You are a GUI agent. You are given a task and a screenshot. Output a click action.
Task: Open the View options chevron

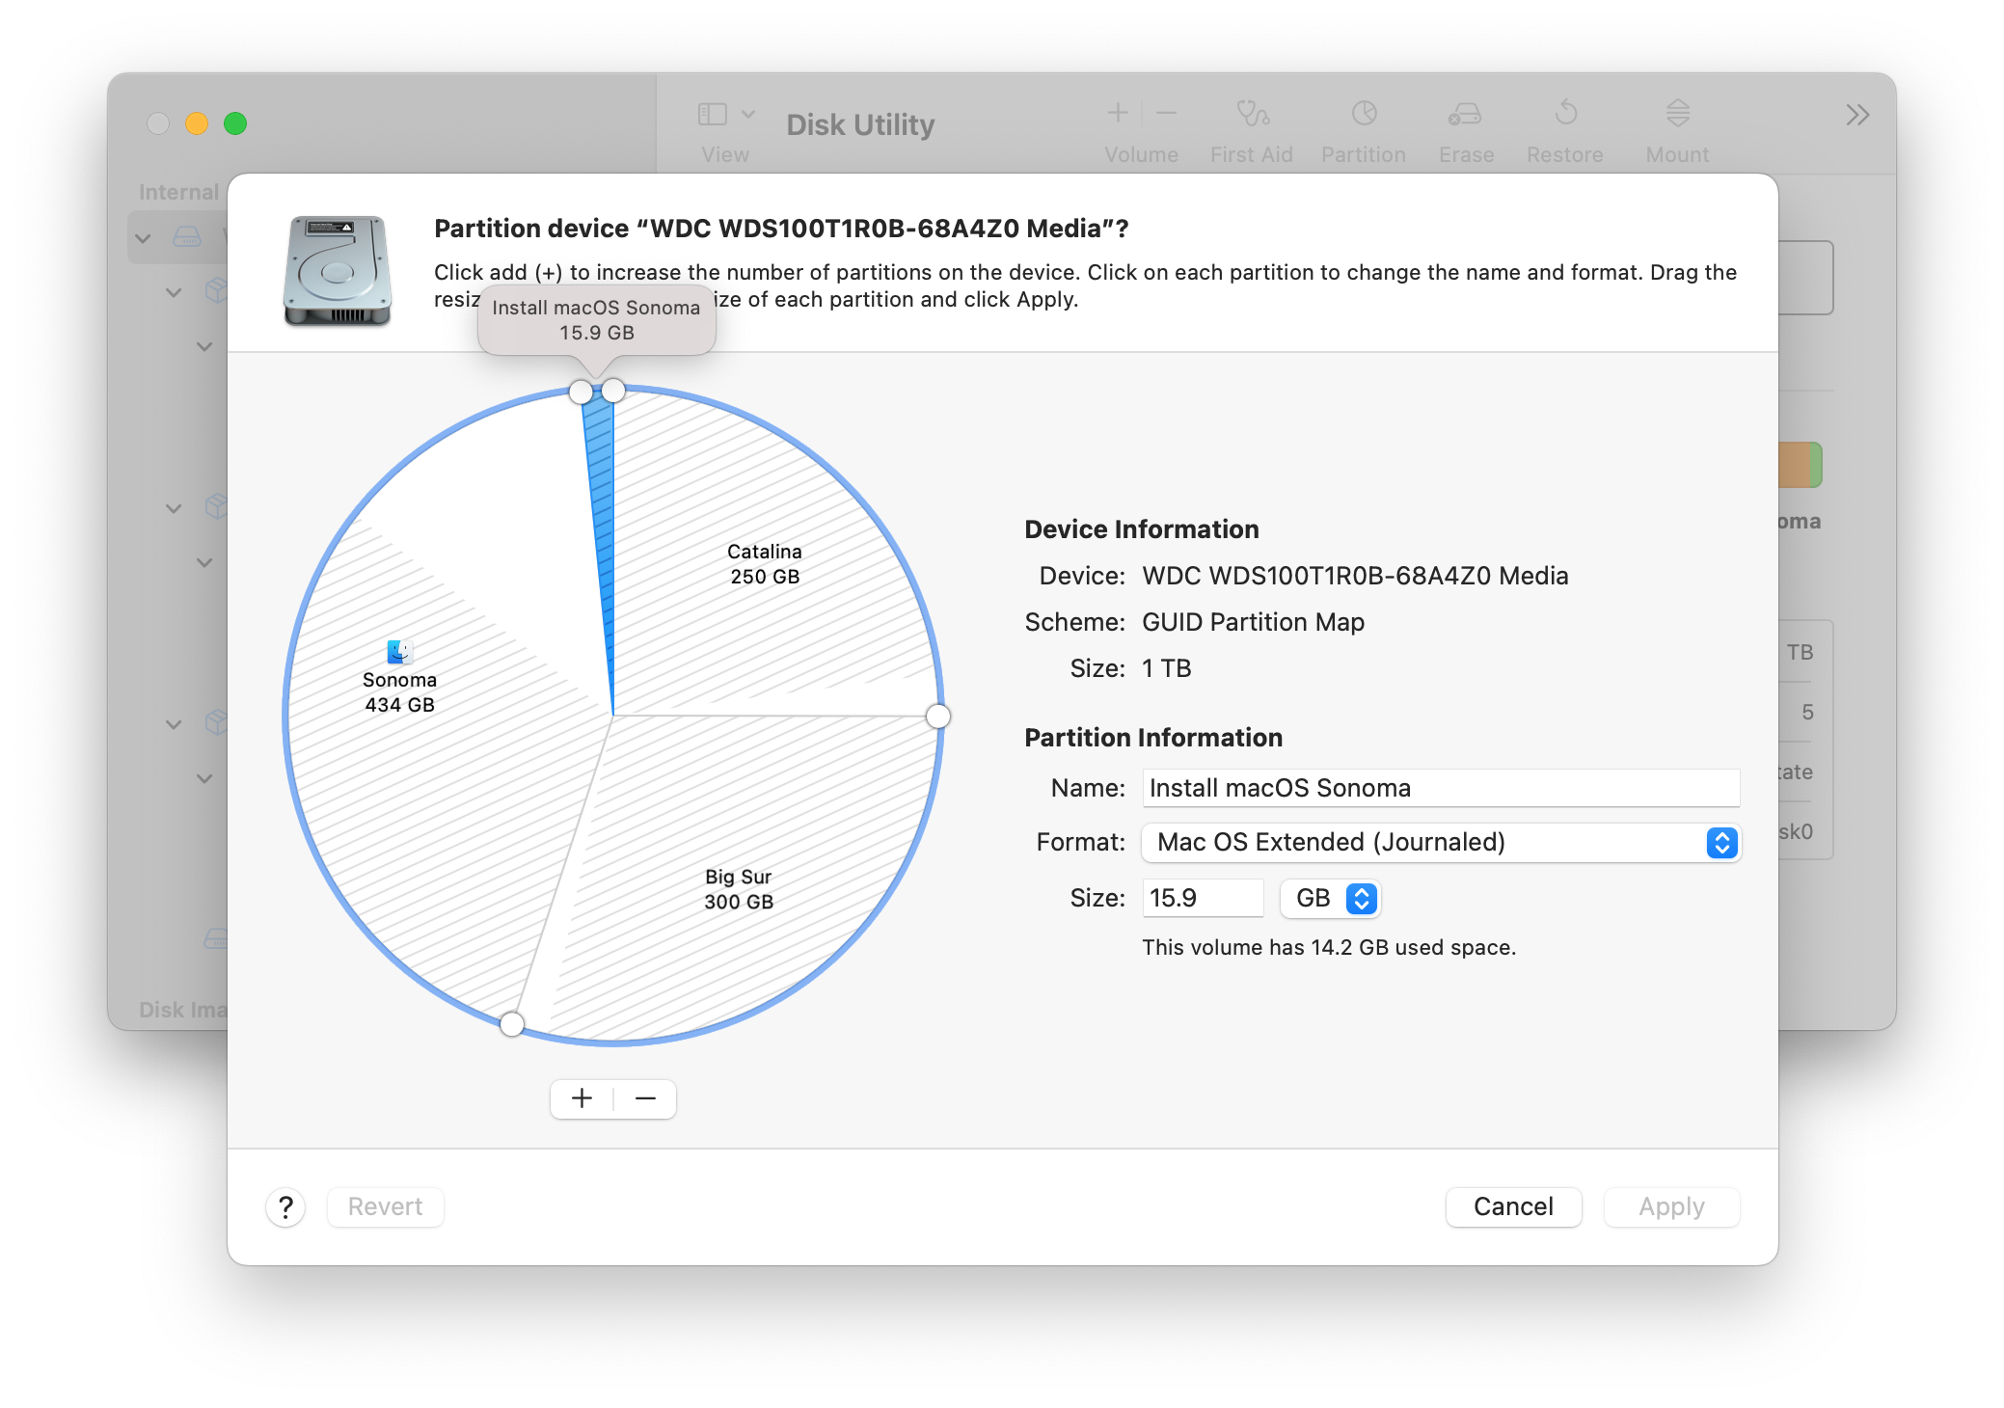[x=748, y=115]
